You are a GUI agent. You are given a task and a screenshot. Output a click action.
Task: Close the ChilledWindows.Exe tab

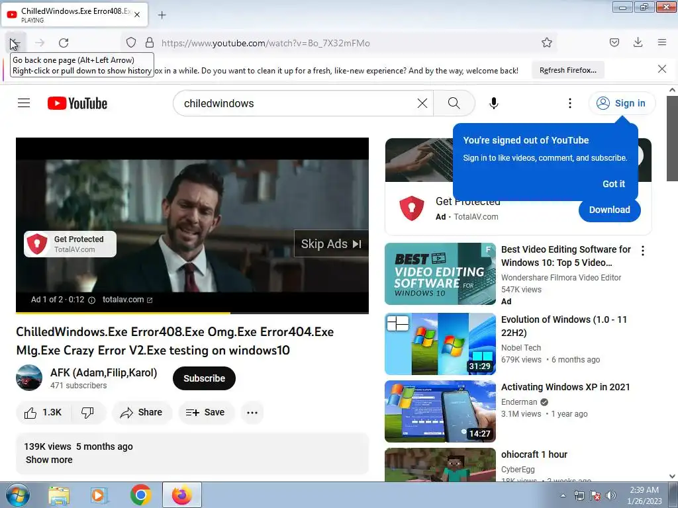[x=137, y=15]
